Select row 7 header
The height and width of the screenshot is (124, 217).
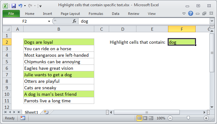click(7, 75)
